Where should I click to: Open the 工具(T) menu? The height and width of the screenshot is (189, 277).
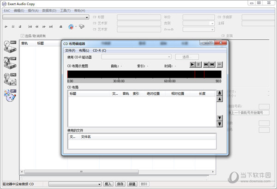65,11
